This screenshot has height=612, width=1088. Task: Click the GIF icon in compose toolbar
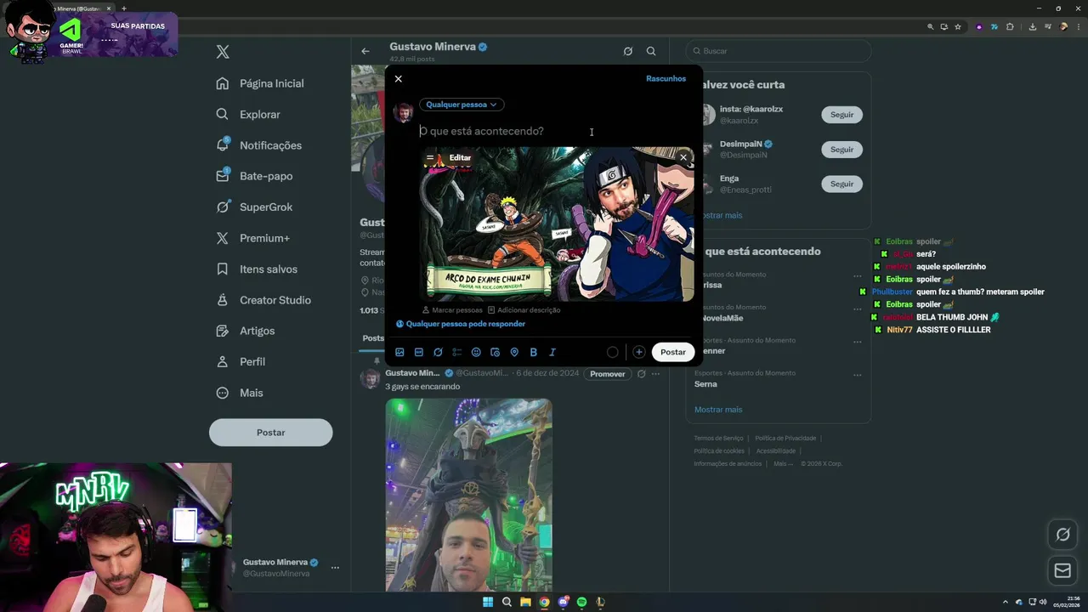pos(419,352)
